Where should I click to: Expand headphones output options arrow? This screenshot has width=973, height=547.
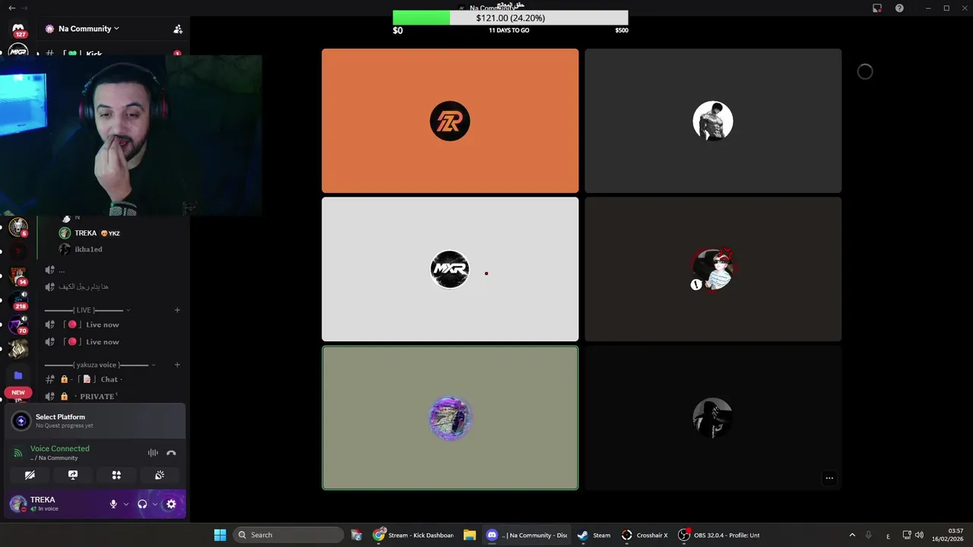[154, 504]
